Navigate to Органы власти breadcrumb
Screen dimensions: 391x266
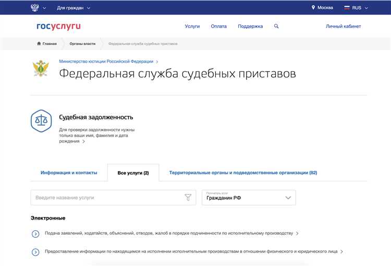[82, 44]
